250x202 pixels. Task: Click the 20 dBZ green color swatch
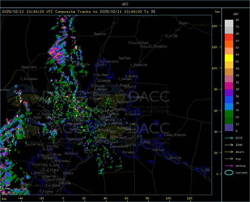click(x=229, y=114)
